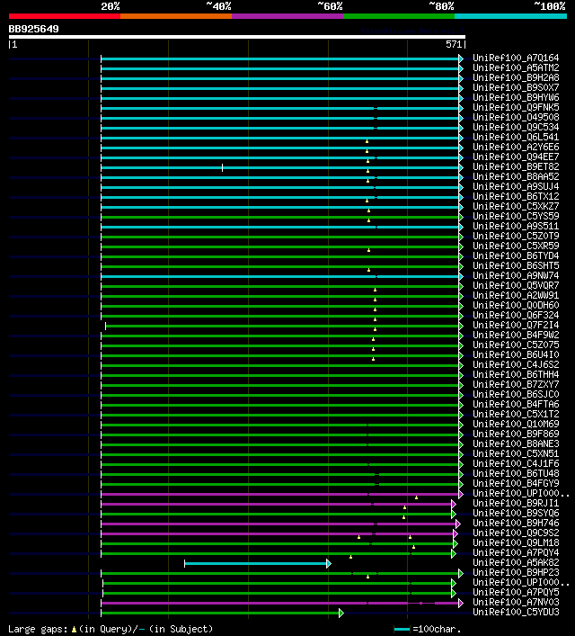Select the UniRef100_B6U4I0 label
This screenshot has width=575, height=636.
tap(516, 355)
